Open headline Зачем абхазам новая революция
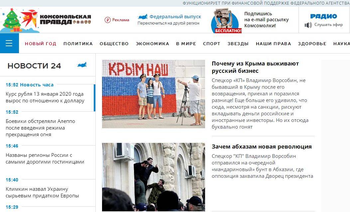Screen dimensions: 350x212 262,147
